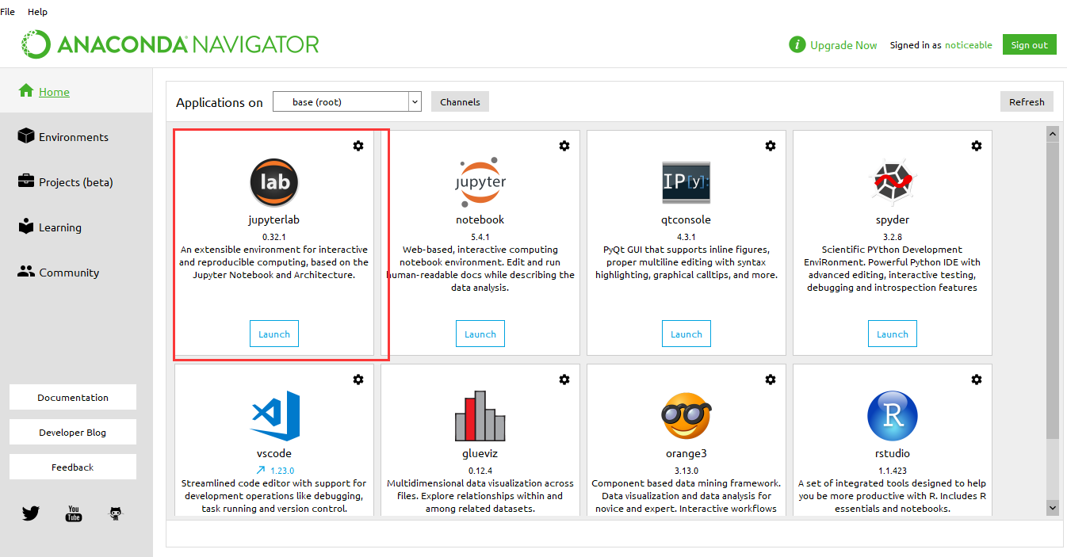Click the applications list scrollbar thumb
Screen dimensions: 1067x557
click(1053, 291)
